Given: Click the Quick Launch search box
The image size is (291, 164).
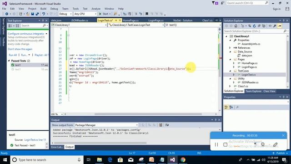Looking at the screenshot, I should tap(247, 3).
